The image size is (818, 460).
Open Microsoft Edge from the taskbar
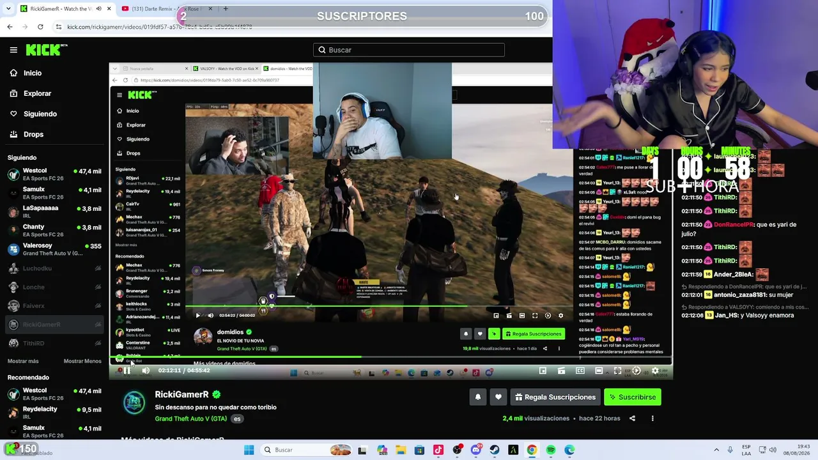click(569, 450)
